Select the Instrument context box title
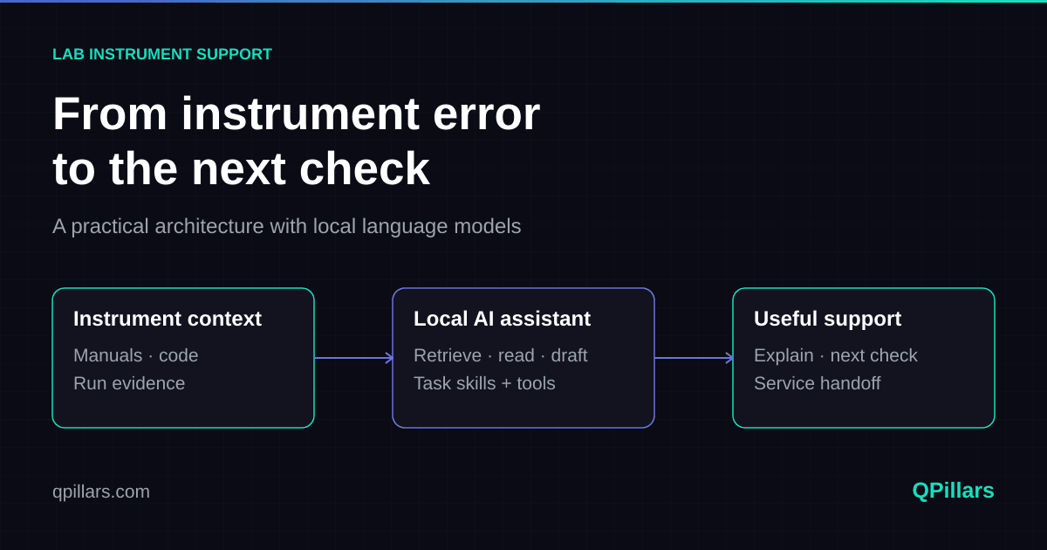The height and width of the screenshot is (550, 1047). pos(168,319)
